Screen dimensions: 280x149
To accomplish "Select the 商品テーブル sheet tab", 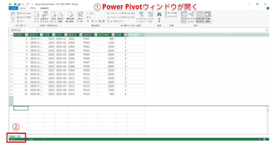I will (15, 136).
